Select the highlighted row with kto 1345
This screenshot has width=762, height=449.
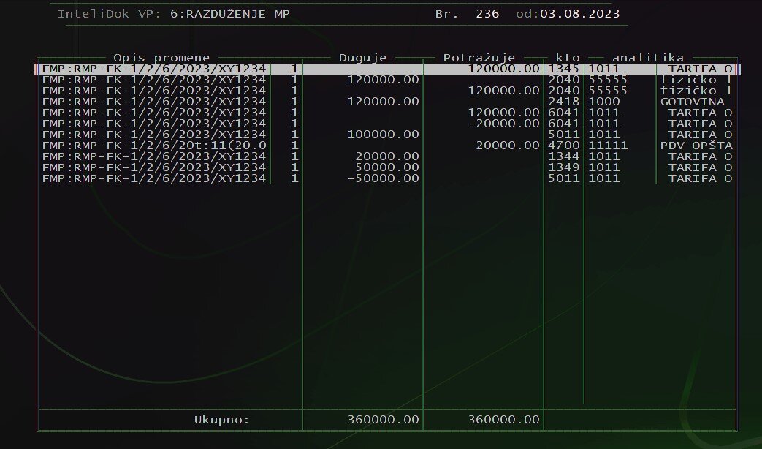[386, 69]
